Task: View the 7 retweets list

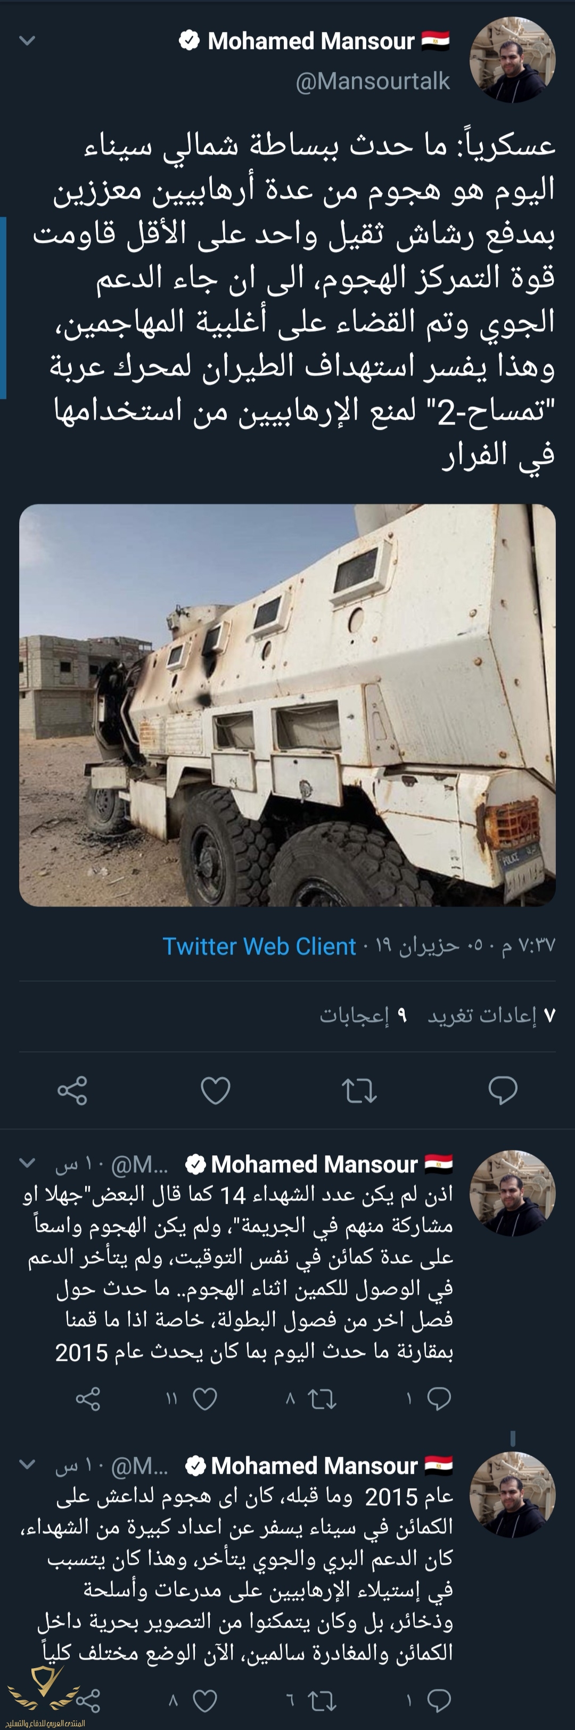Action: tap(492, 1015)
